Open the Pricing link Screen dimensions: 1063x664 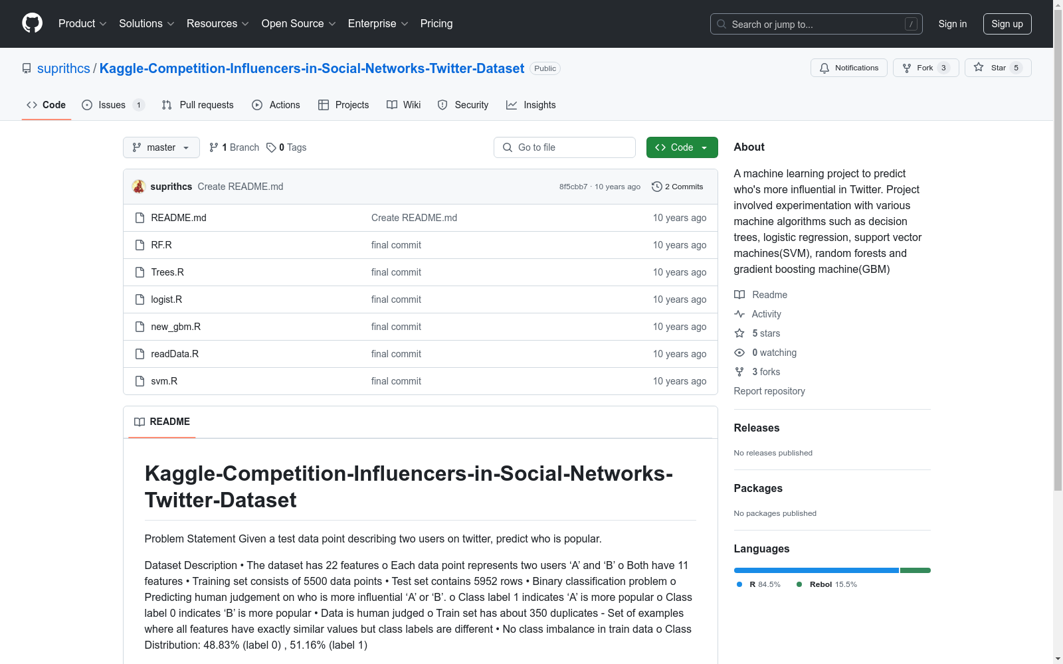(x=436, y=24)
